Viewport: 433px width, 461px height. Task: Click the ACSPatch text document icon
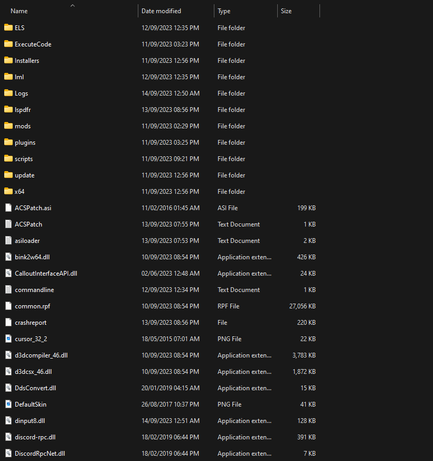[x=8, y=224]
